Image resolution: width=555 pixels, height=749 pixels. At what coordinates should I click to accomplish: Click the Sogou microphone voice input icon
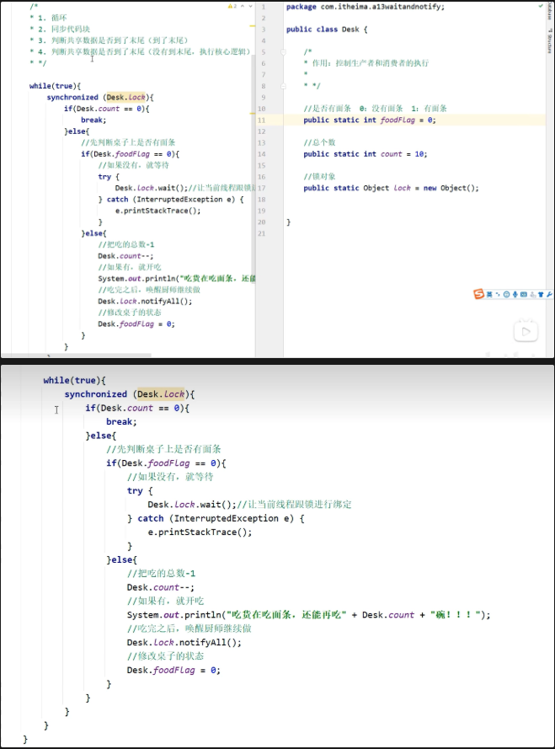515,295
